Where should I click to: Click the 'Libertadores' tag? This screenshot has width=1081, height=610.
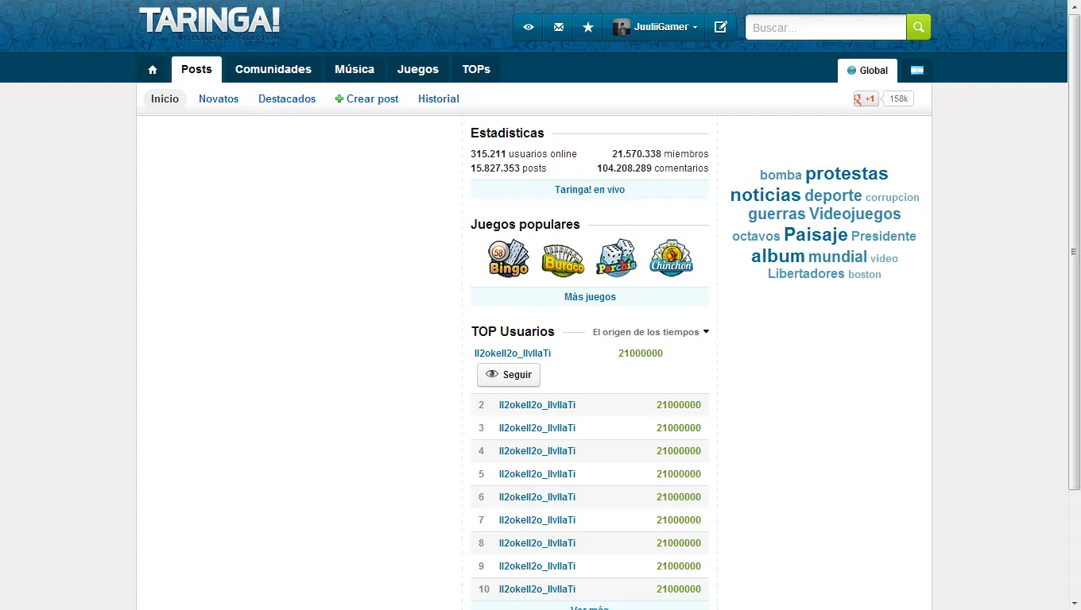pos(806,274)
